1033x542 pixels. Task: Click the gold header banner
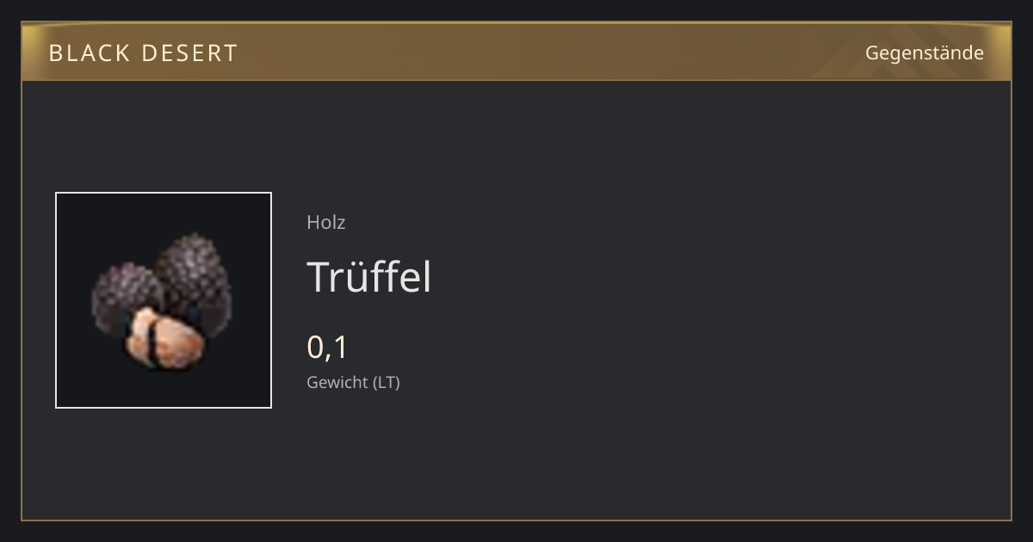(x=516, y=52)
